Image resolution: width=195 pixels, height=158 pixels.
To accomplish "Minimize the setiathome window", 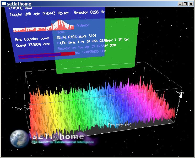I will [180, 4].
